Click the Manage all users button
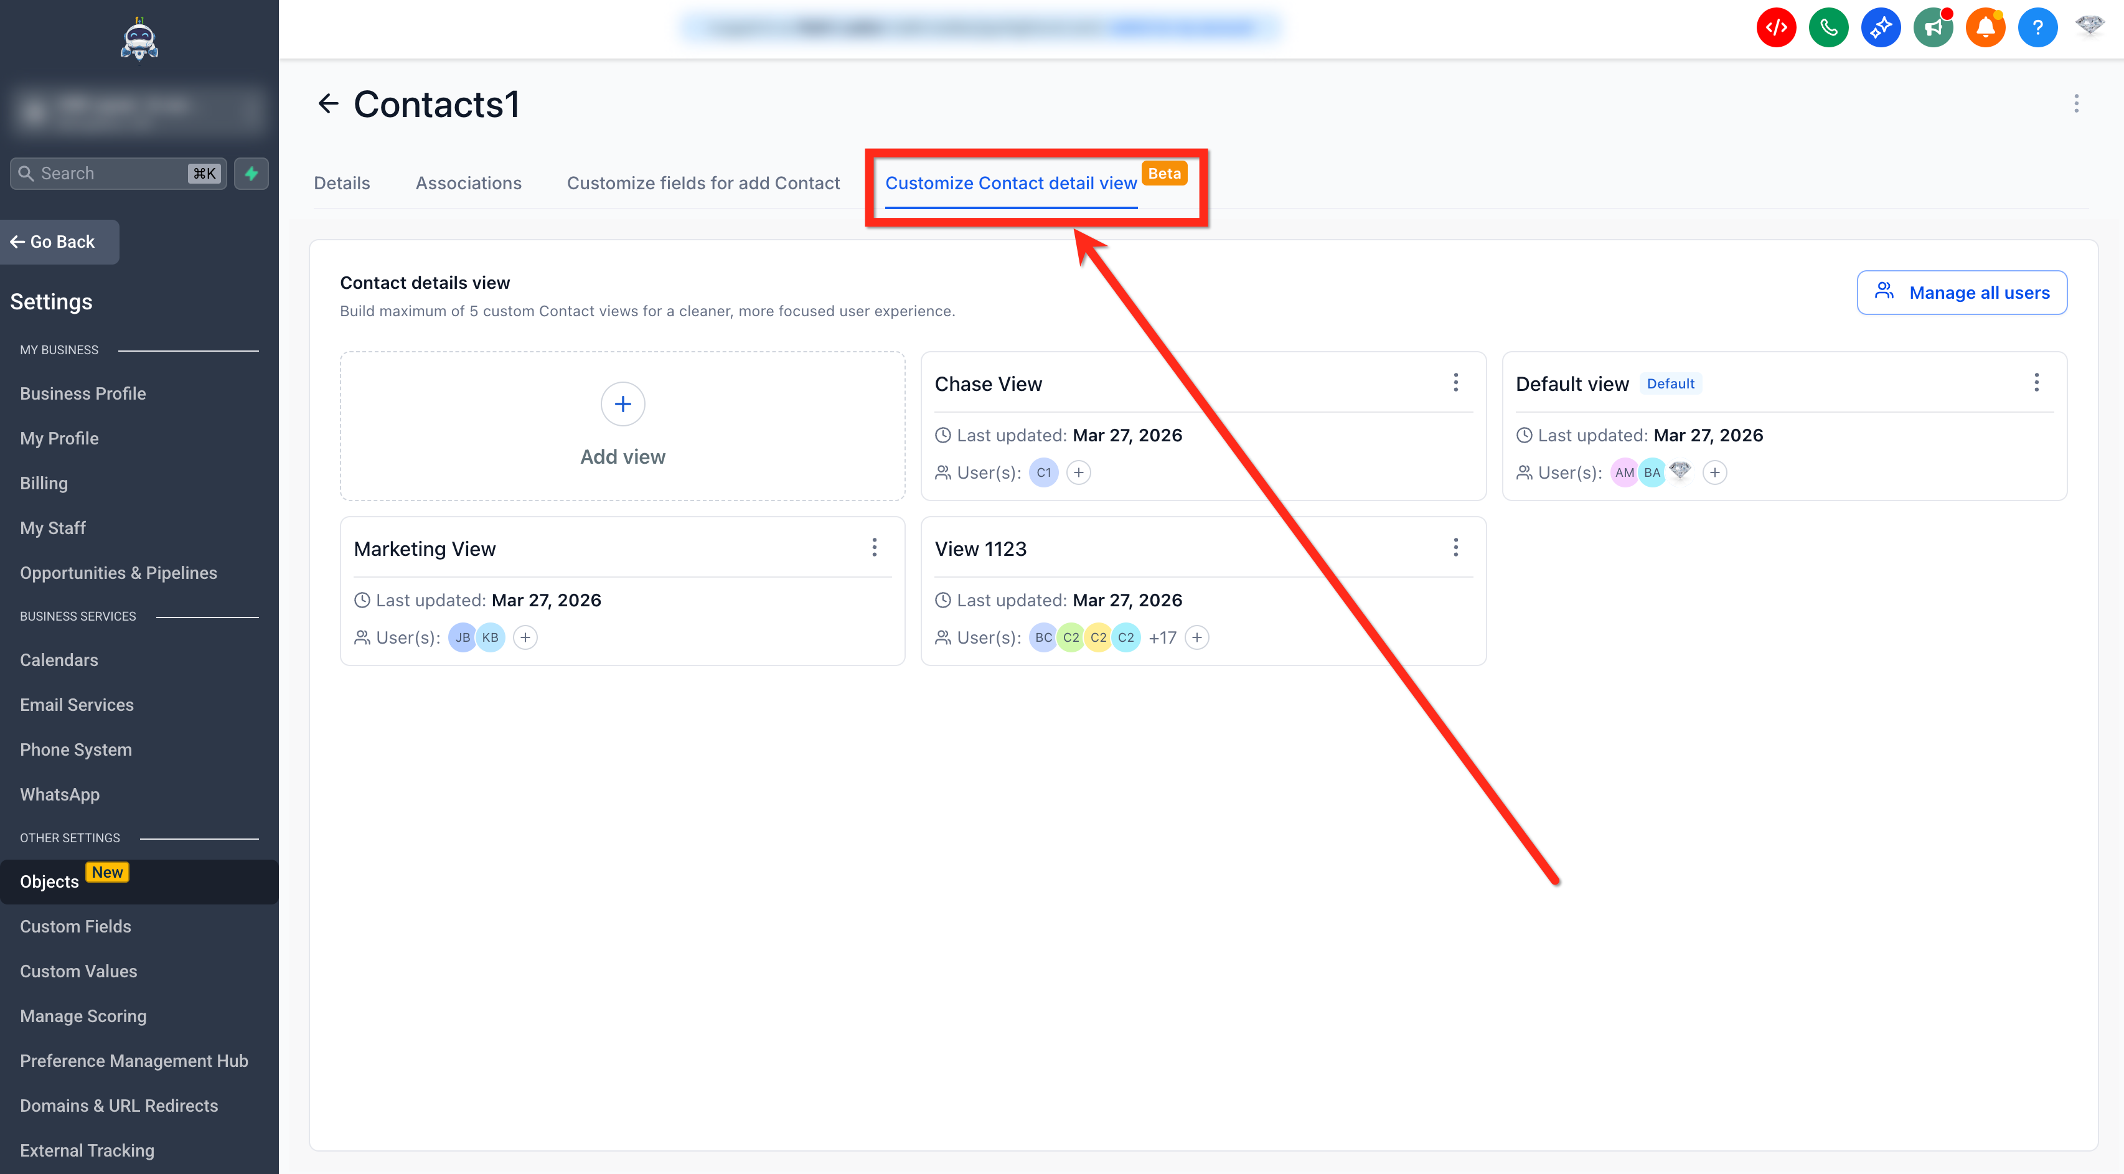This screenshot has height=1174, width=2124. (x=1961, y=293)
